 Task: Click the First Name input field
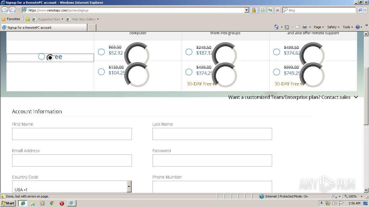(72, 134)
